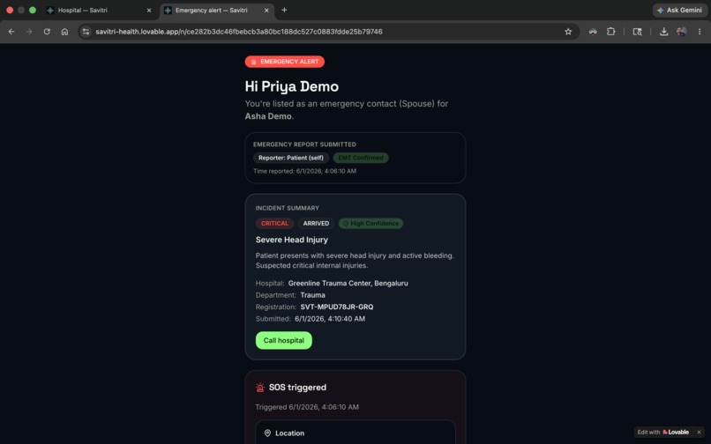
Task: Open the Chrome three-dot menu
Action: pos(700,32)
